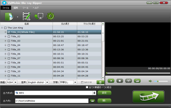
Task: Open the ファイル menu
Action: [x=6, y=8]
